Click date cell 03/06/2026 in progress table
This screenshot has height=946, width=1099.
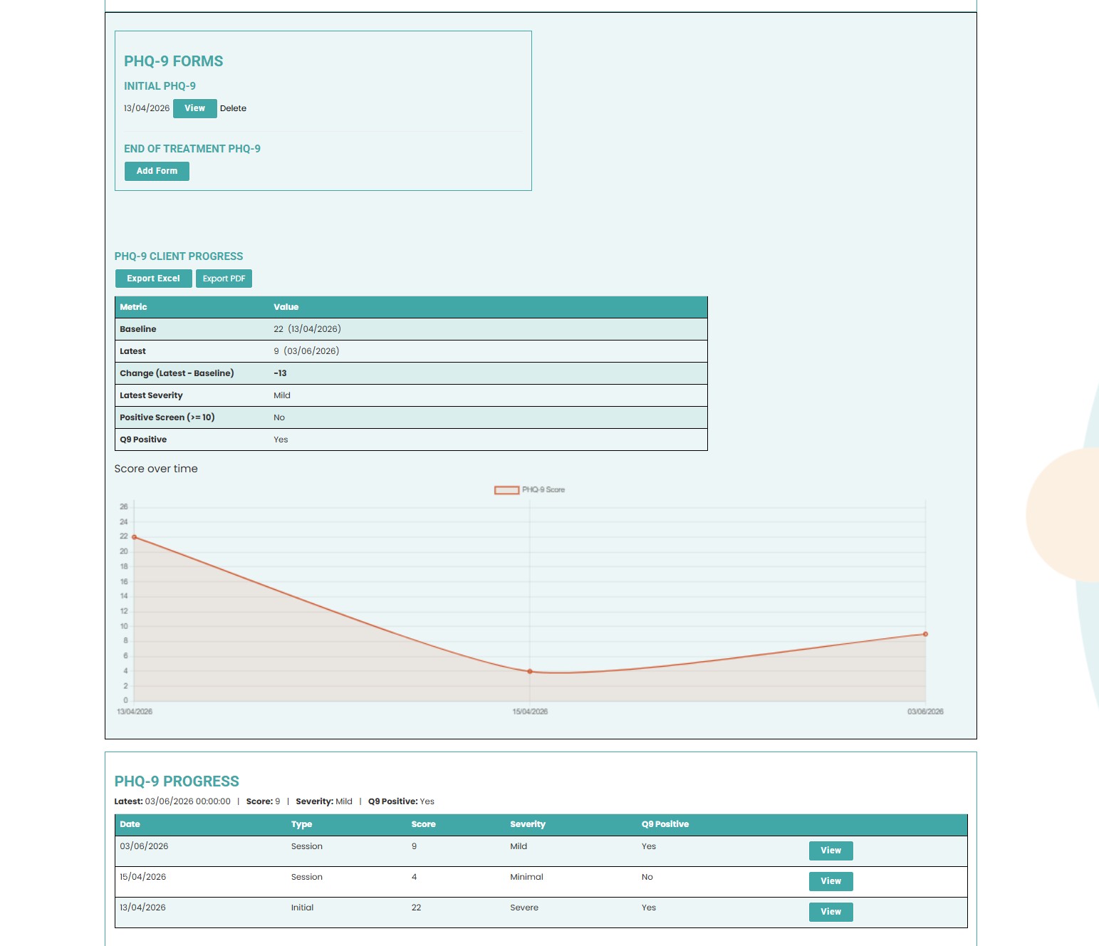pyautogui.click(x=144, y=846)
